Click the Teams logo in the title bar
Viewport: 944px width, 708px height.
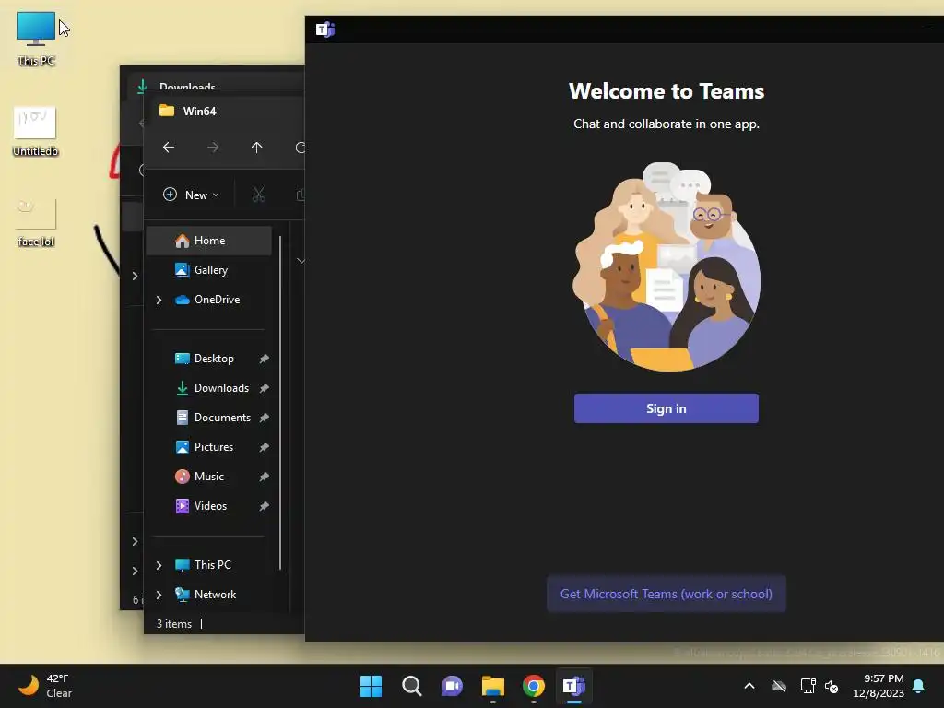[325, 29]
